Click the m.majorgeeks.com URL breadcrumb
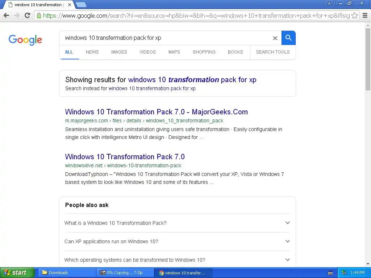This screenshot has height=278, width=371. click(x=144, y=121)
